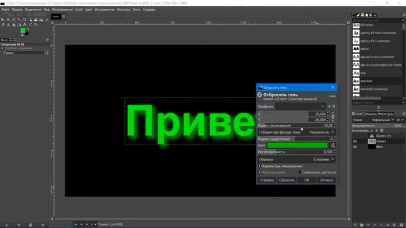Select the Zoom magnifier tool
The width and height of the screenshot is (406, 228).
[36, 25]
